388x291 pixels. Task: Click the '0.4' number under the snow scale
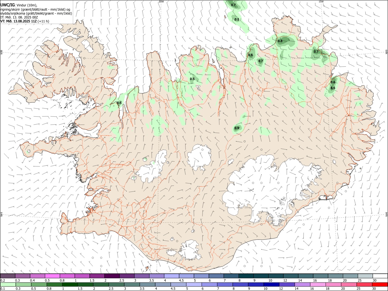tap(32, 280)
